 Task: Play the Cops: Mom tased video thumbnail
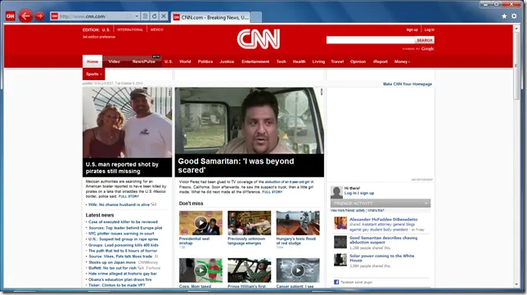[x=200, y=270]
